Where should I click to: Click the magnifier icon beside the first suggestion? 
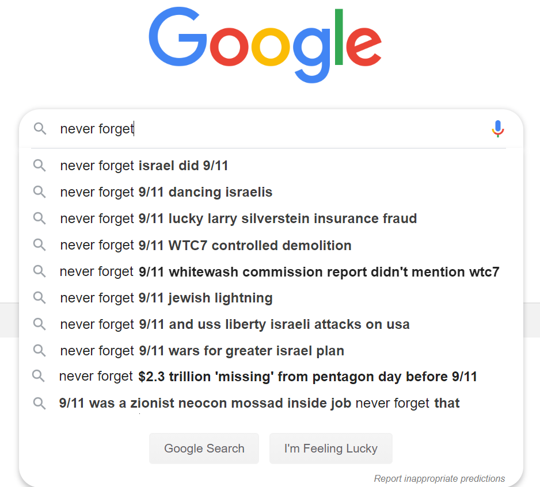(39, 166)
